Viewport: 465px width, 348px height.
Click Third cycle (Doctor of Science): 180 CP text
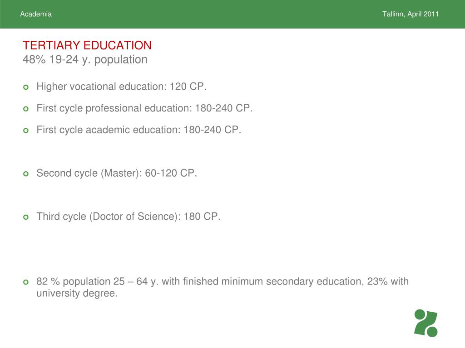pyautogui.click(x=129, y=216)
